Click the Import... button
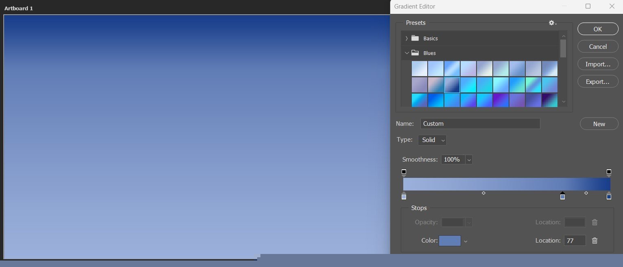Image resolution: width=623 pixels, height=267 pixels. (597, 64)
